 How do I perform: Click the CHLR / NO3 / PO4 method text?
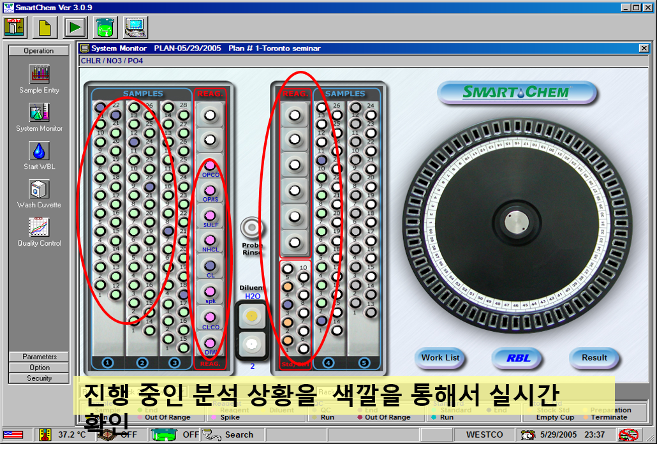112,61
